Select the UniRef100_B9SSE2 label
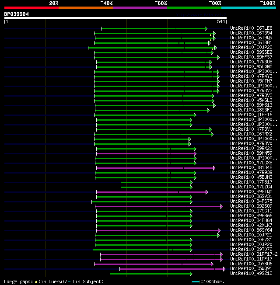 click(x=251, y=52)
